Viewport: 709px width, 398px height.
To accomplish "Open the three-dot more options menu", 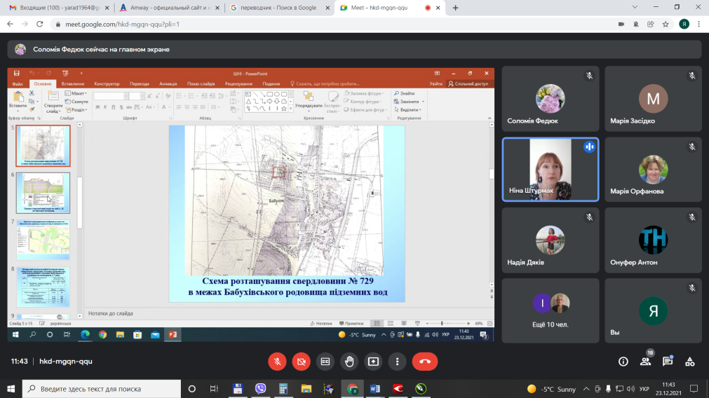I will 397,362.
